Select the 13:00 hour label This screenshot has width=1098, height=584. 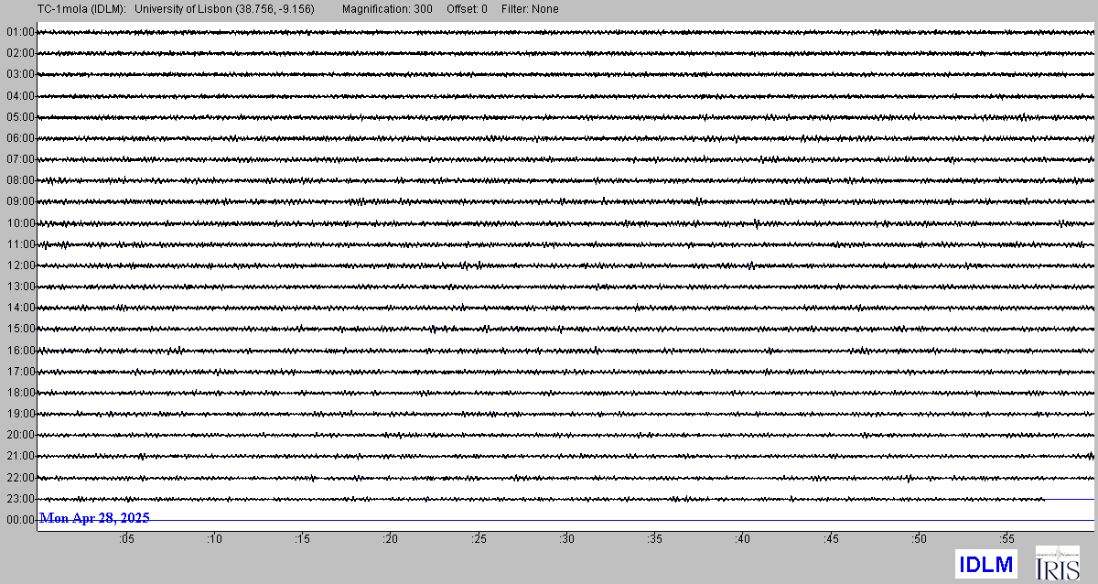20,287
